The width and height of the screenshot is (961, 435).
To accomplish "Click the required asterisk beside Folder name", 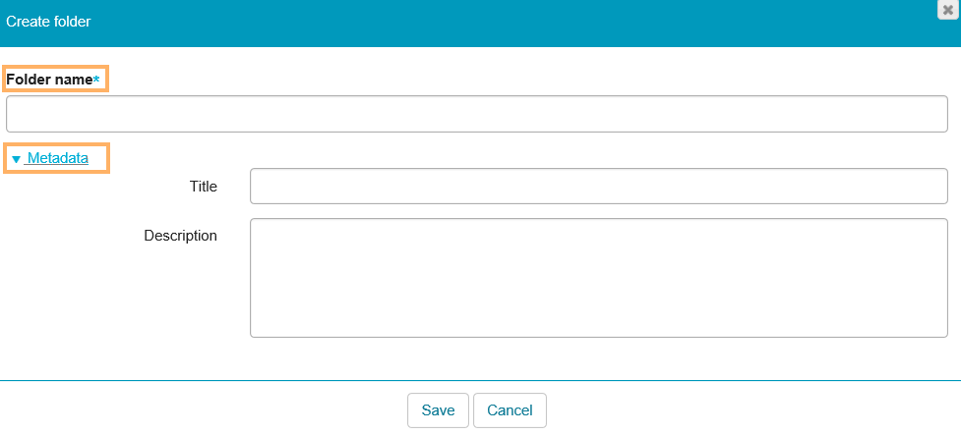I will point(96,79).
